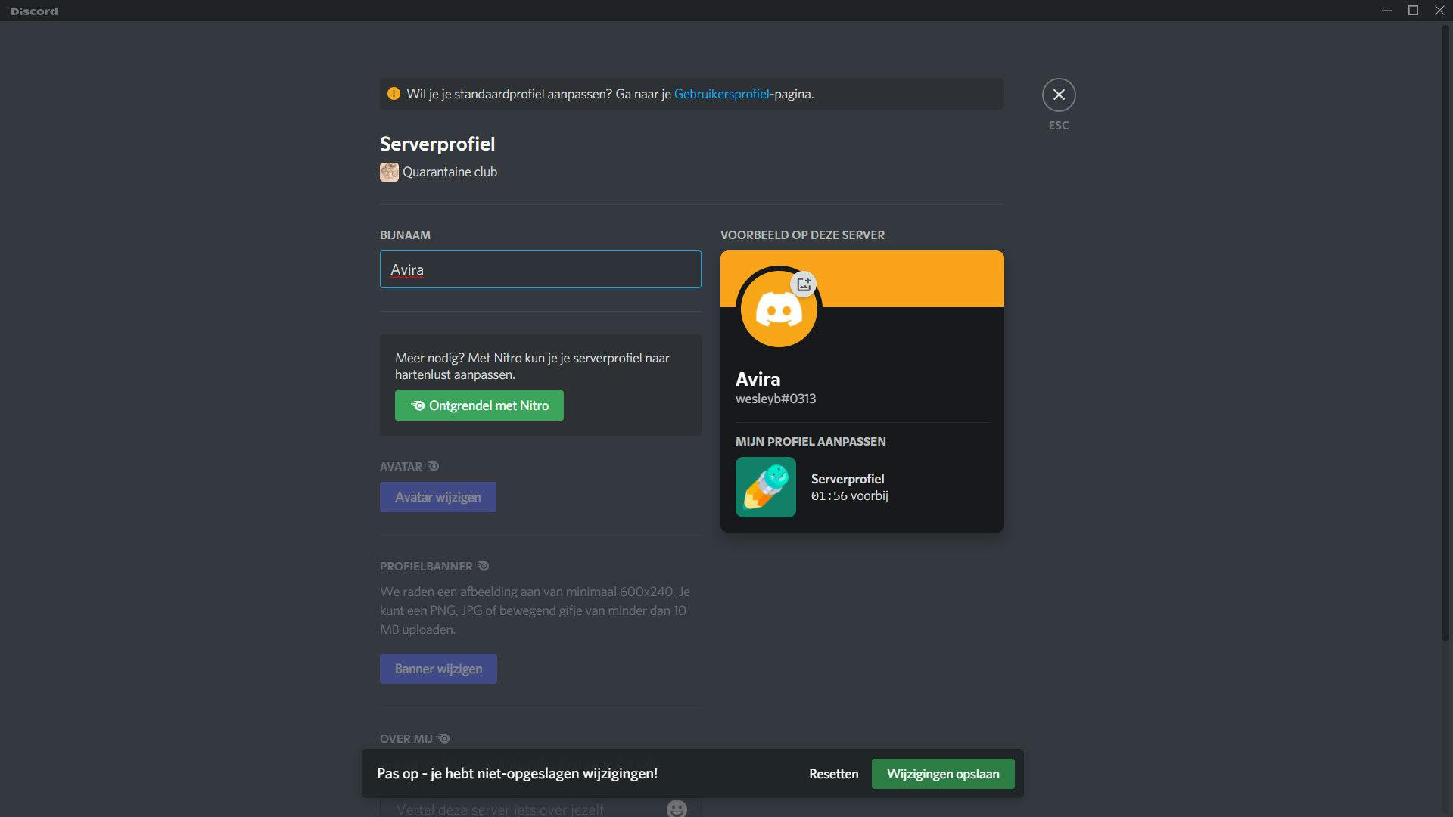Screen dimensions: 1453x817
Task: Click Resetten to discard changes
Action: click(833, 774)
